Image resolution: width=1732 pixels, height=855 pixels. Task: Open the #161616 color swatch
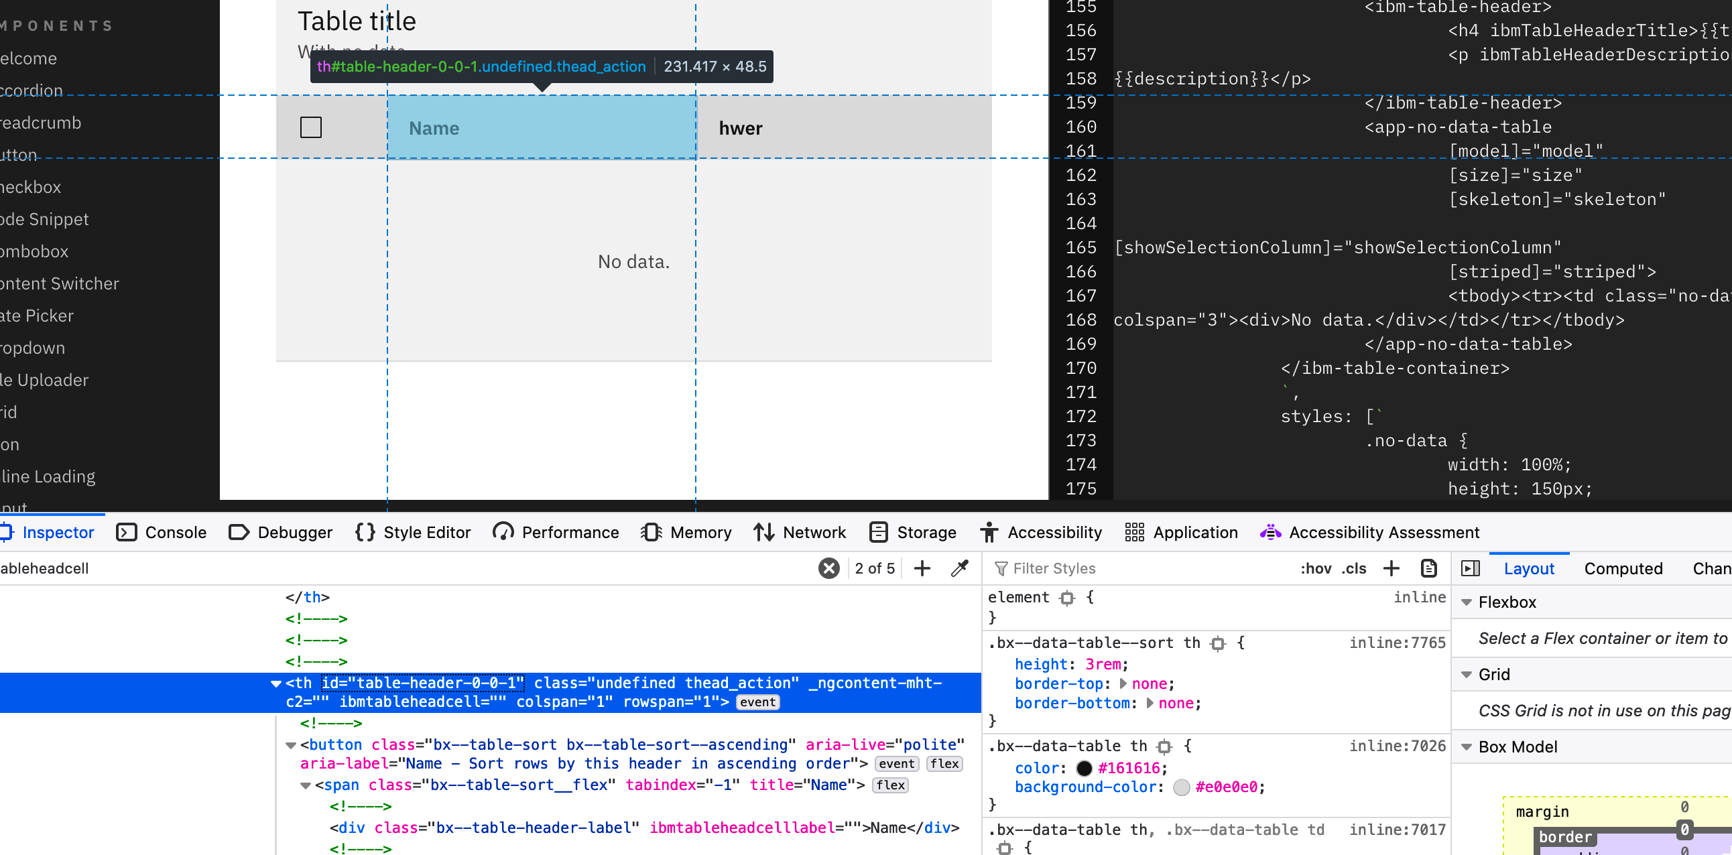[x=1084, y=769]
